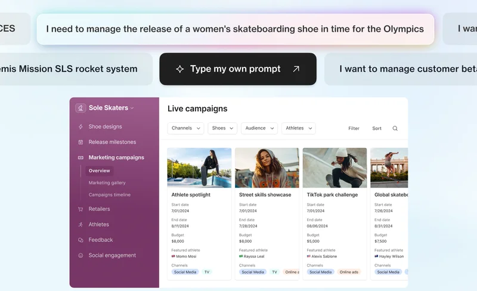
Task: Click the flag icon beside Alexis Sablone
Action: pyautogui.click(x=309, y=256)
